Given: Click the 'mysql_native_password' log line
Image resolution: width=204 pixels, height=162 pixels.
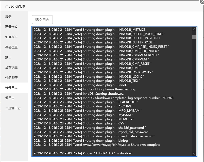Looking at the screenshot, I should (94, 136).
